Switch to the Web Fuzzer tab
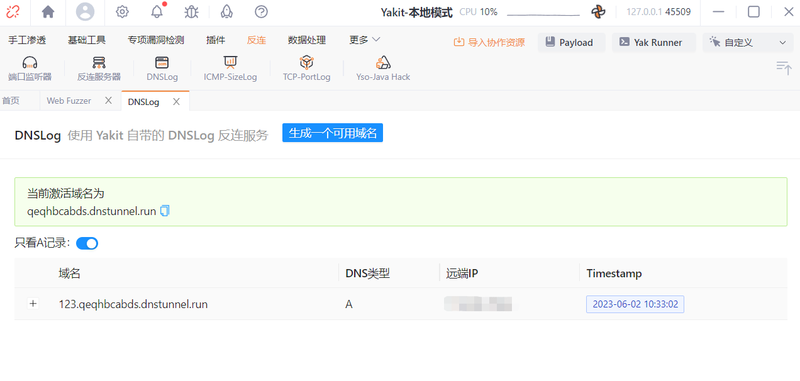Viewport: 800px width, 381px height. pyautogui.click(x=69, y=101)
